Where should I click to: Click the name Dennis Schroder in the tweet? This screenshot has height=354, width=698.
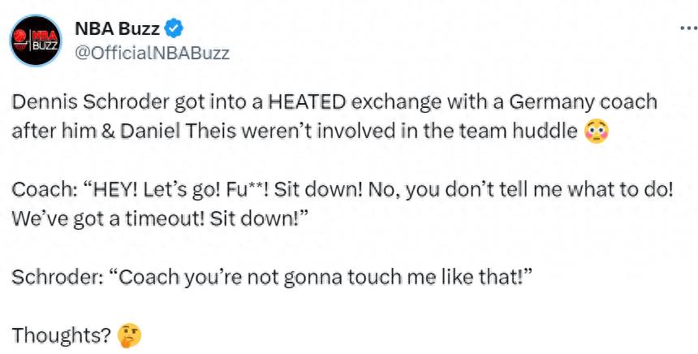(x=90, y=102)
